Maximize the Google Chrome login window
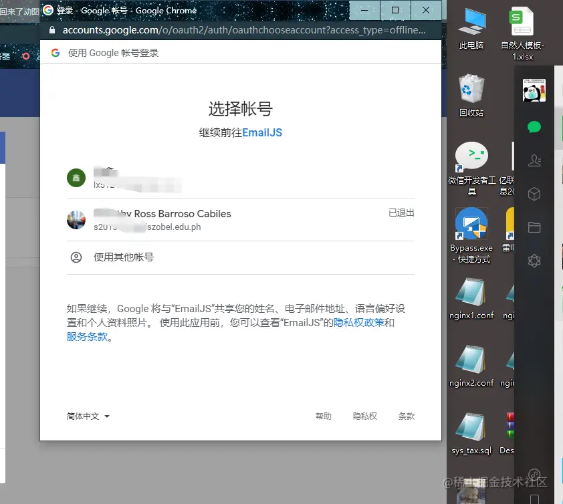The height and width of the screenshot is (504, 563). click(x=395, y=11)
